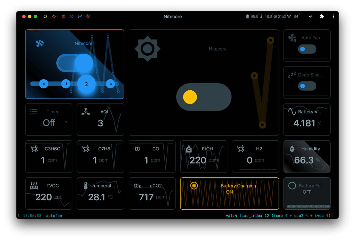This screenshot has width=355, height=240.
Task: Click the chevron-down arrow in the header
Action: pos(310,16)
